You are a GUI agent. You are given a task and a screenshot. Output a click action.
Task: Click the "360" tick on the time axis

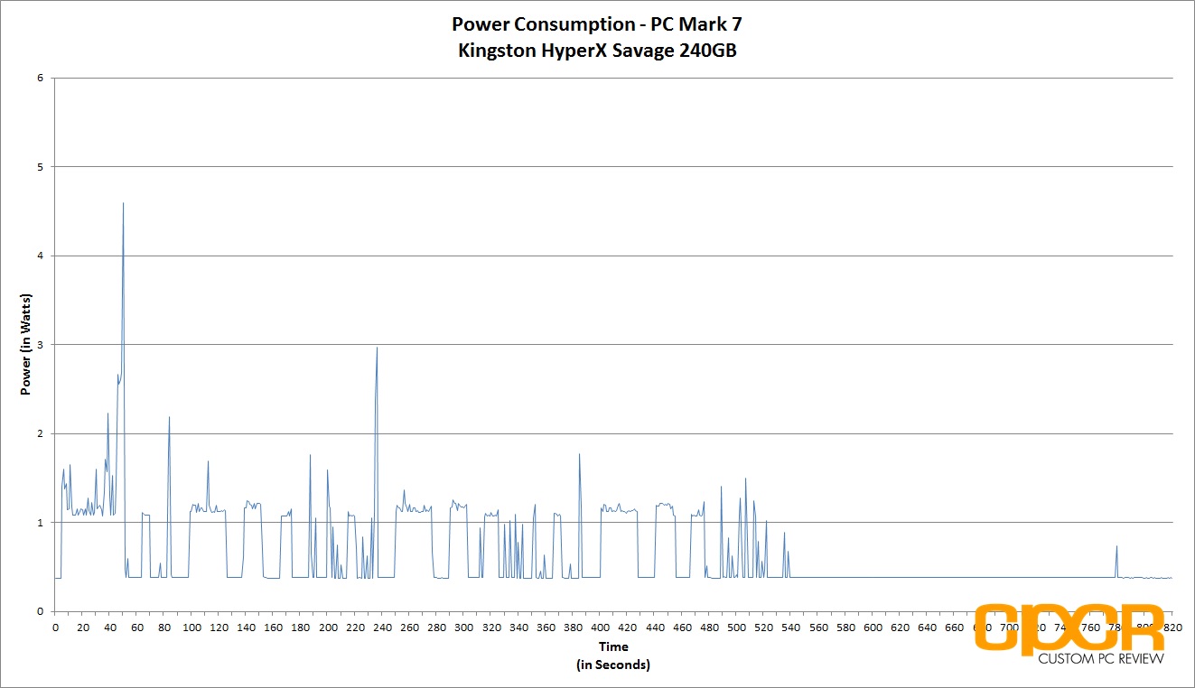(546, 627)
